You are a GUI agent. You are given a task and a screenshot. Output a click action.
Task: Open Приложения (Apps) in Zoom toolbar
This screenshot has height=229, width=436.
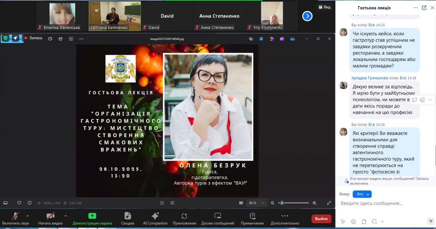(x=184, y=218)
